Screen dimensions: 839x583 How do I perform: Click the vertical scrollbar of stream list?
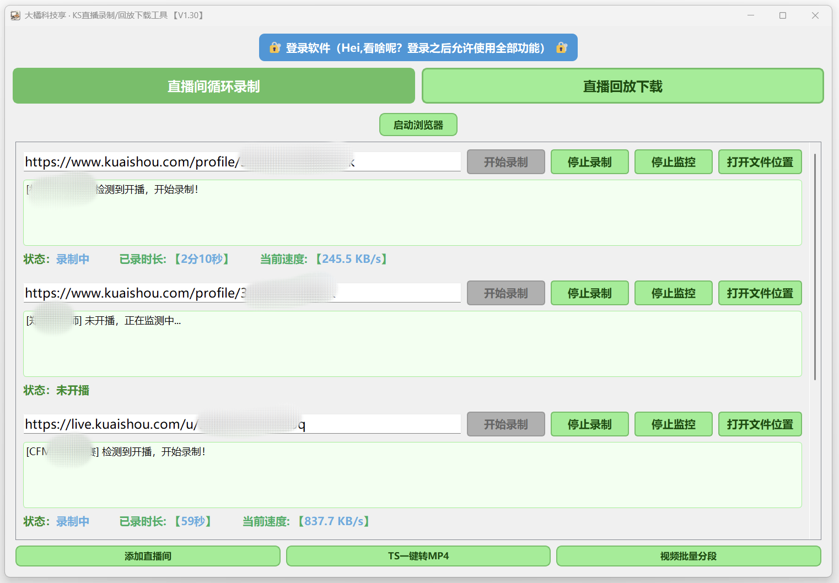815,267
